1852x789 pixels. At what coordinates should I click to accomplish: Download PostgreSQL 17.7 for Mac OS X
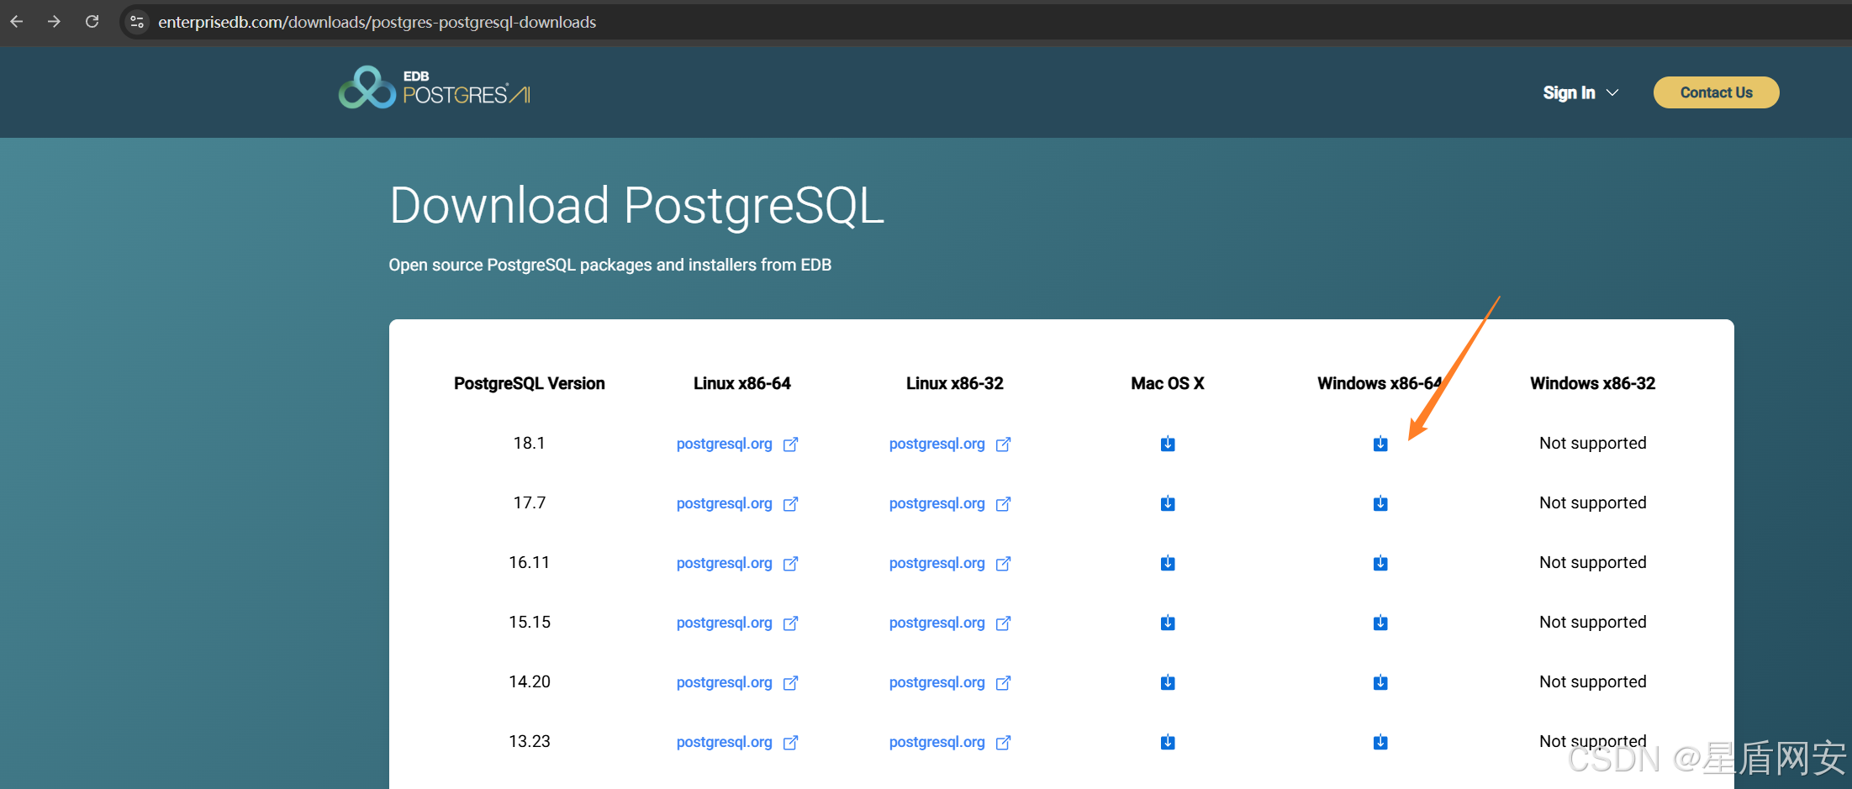pyautogui.click(x=1168, y=503)
